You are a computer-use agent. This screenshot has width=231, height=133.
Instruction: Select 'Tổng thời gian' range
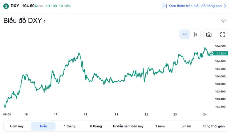point(213,126)
